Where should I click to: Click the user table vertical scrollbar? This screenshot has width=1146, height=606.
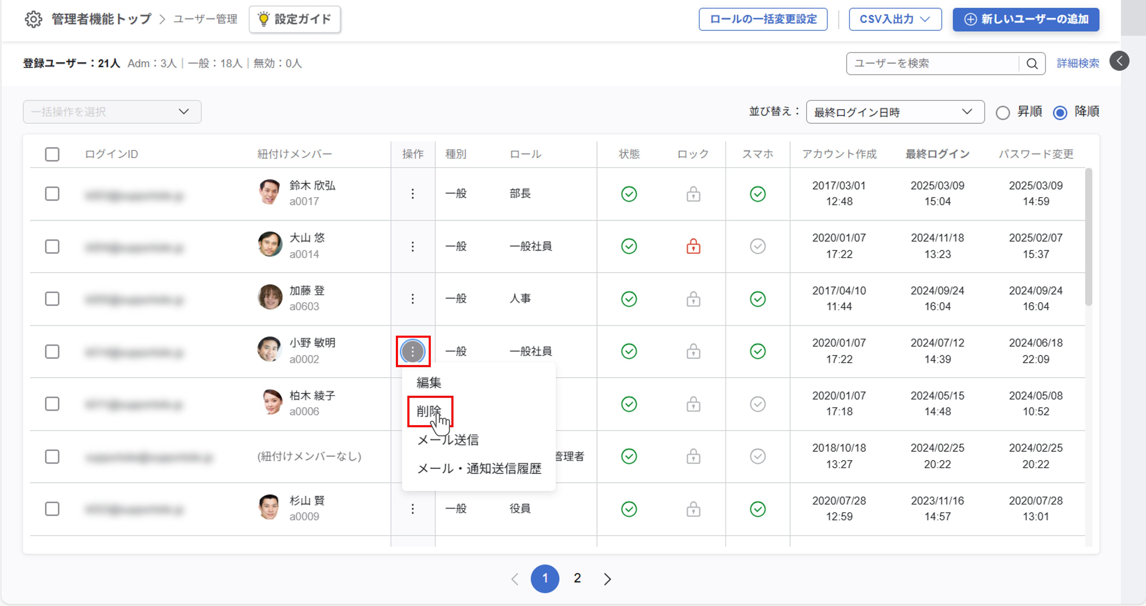[1088, 237]
